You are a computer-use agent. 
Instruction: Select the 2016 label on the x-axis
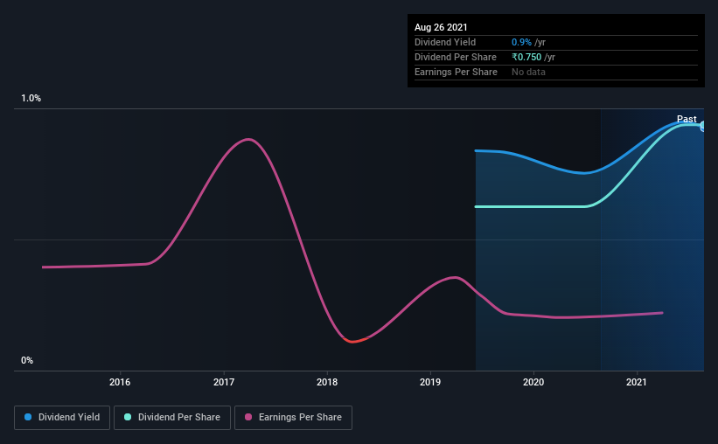tap(120, 382)
